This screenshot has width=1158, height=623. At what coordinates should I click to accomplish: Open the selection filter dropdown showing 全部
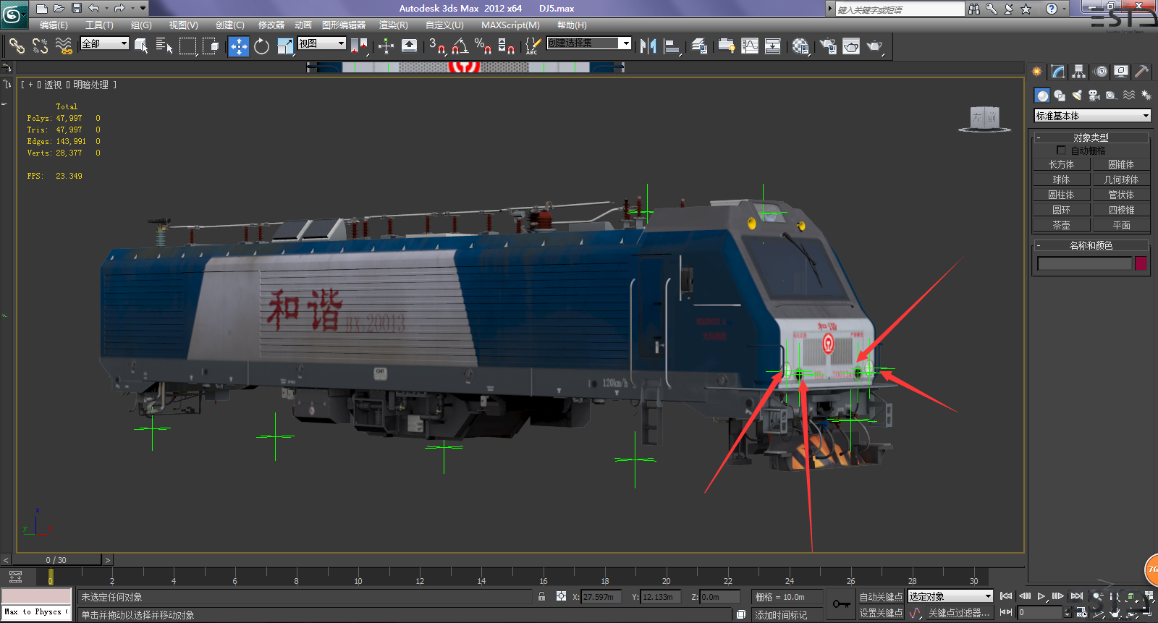[x=104, y=43]
